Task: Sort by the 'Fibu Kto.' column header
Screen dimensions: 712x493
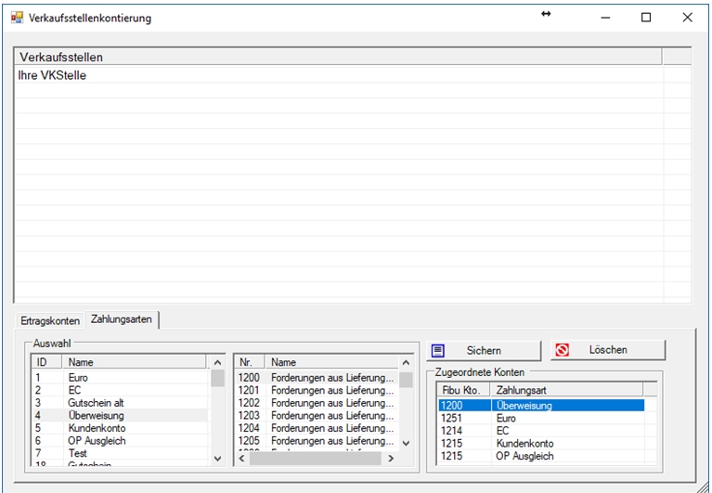Action: (463, 390)
